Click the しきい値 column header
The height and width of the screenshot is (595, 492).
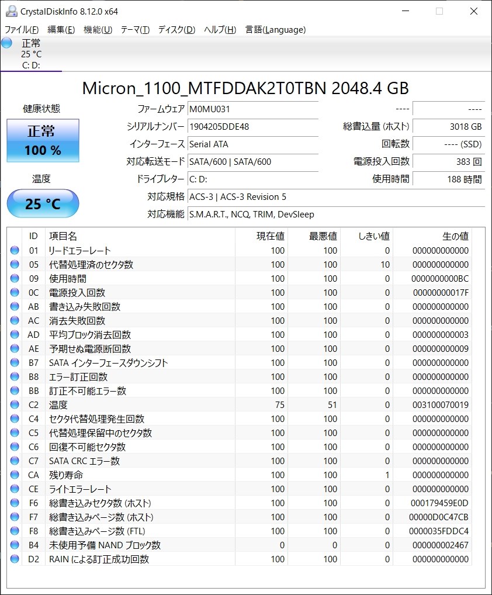tap(366, 236)
